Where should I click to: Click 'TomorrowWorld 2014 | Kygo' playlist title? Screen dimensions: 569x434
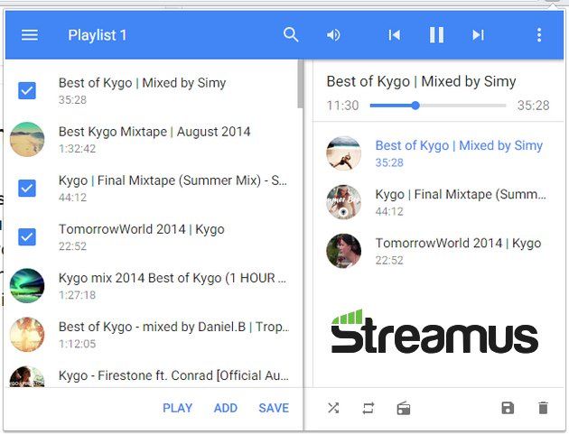click(x=142, y=229)
